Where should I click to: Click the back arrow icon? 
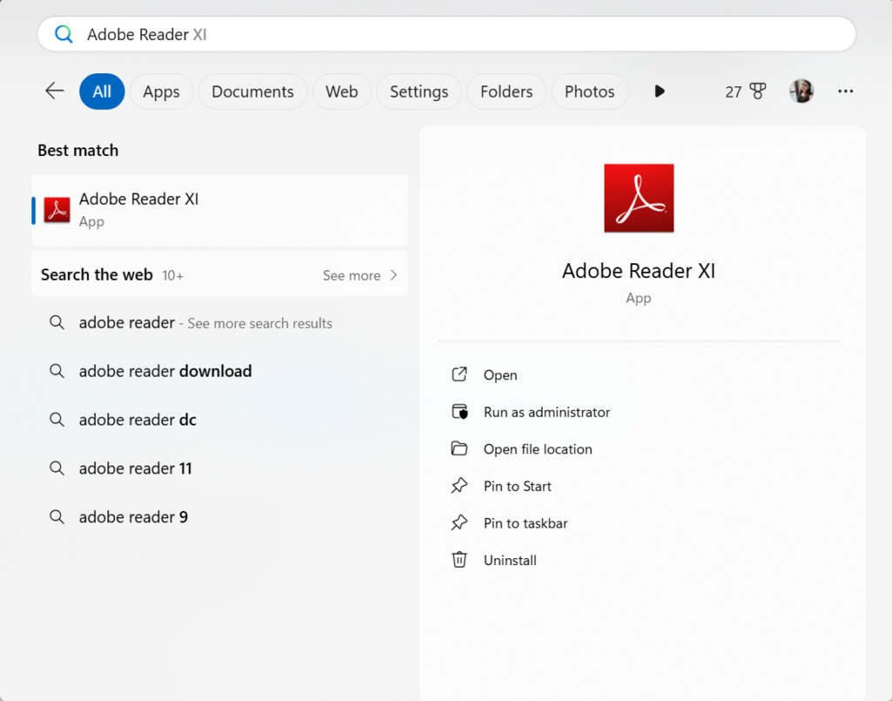(x=55, y=91)
